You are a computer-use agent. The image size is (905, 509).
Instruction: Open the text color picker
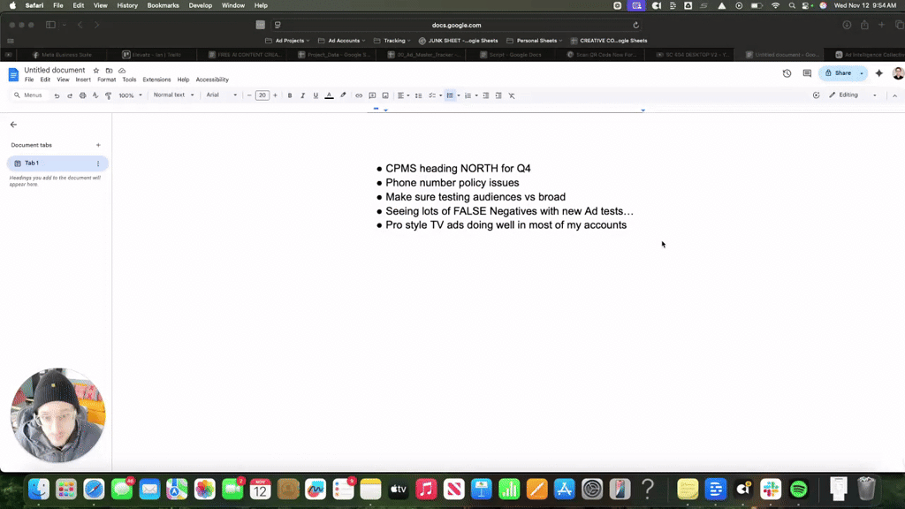(329, 95)
